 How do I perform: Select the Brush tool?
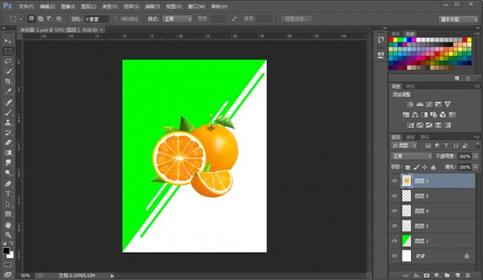[8, 113]
